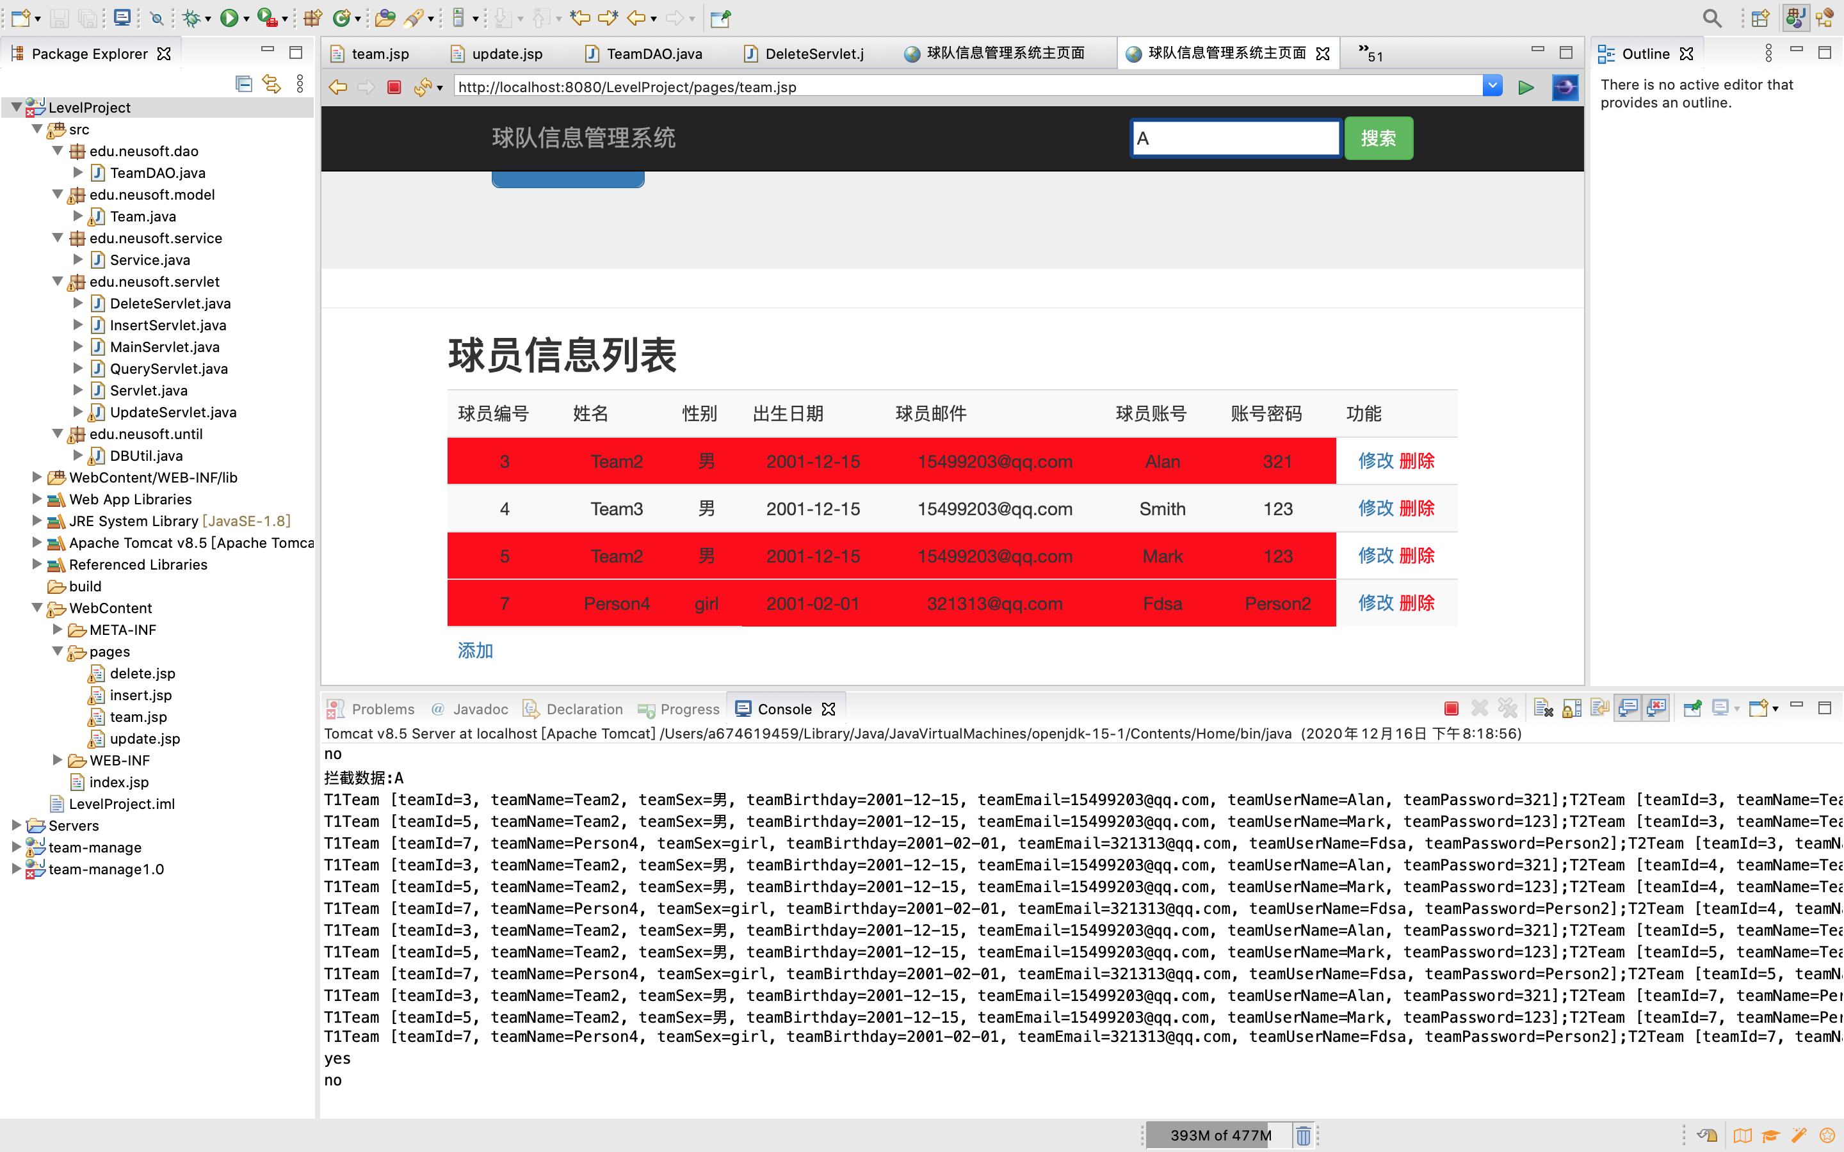The width and height of the screenshot is (1844, 1152).
Task: Stop page loading in internal browser
Action: (394, 87)
